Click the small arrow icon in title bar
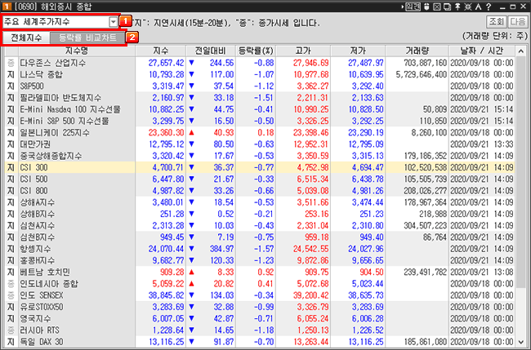Screen dimensions: 531x350 tap(402, 7)
